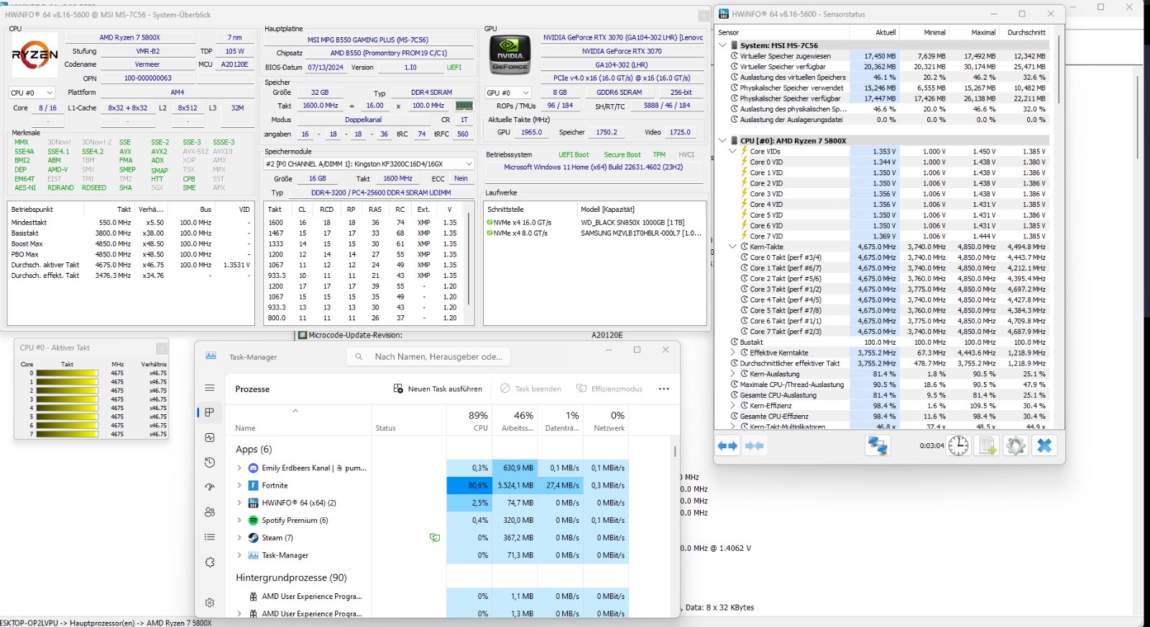Expand the Steam (7) process group
Screen dimensions: 1150x627
(x=239, y=537)
